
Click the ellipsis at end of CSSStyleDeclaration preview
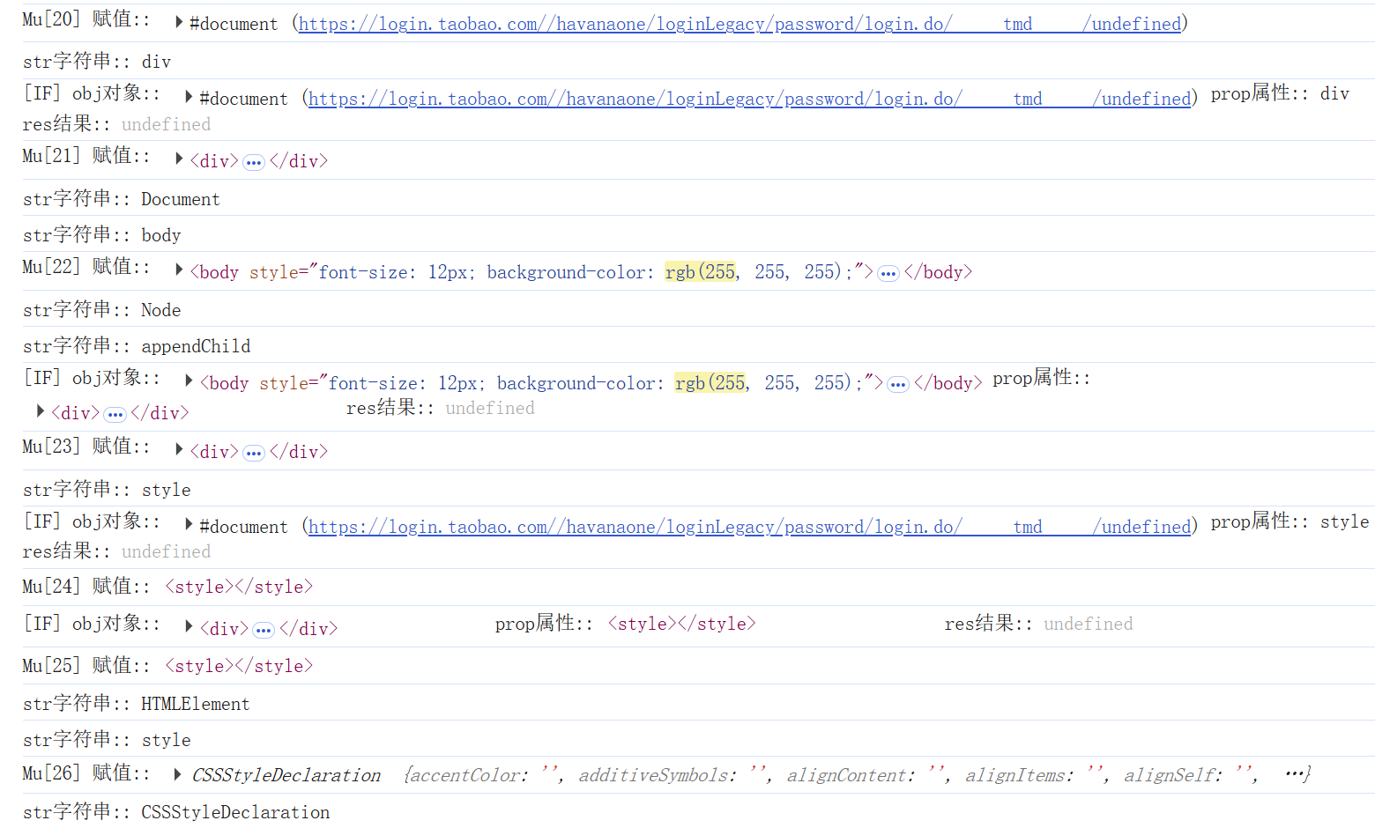(1294, 774)
